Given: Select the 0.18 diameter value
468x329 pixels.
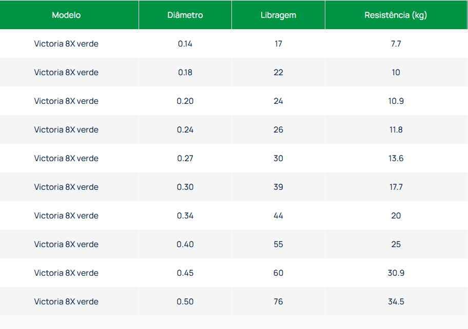Looking at the screenshot, I should (x=185, y=72).
